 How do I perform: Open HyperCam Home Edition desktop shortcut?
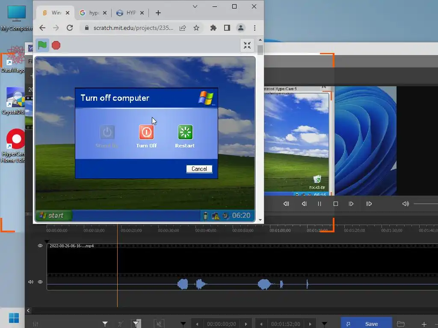tap(13, 145)
